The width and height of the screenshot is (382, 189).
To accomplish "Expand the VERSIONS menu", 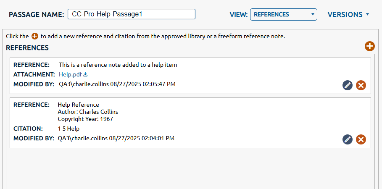I will [x=348, y=14].
